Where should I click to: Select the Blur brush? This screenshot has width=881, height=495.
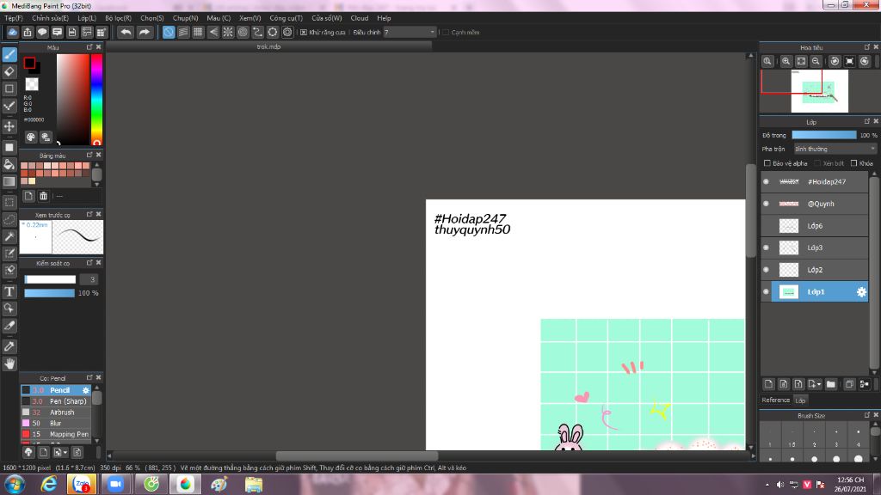[56, 423]
